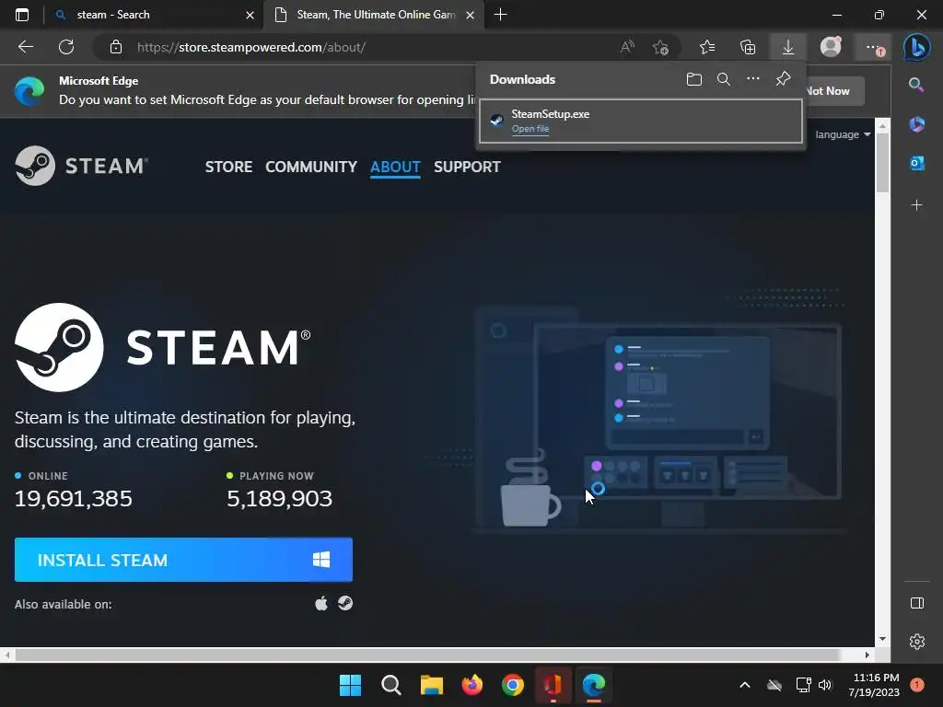Choose the SteamOS download icon

tap(345, 603)
